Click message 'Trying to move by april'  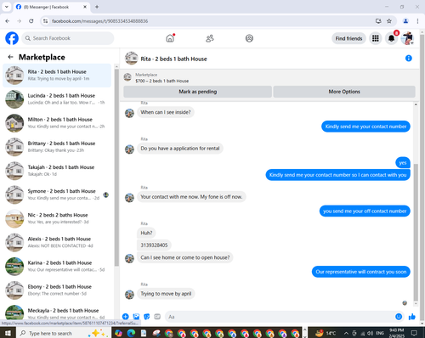pyautogui.click(x=166, y=294)
